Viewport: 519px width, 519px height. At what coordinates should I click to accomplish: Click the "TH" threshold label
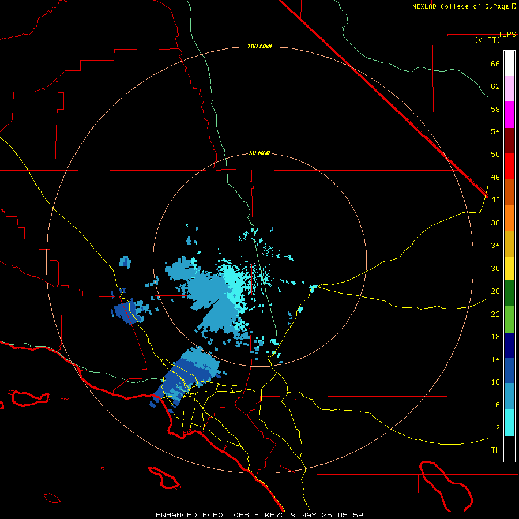click(495, 450)
